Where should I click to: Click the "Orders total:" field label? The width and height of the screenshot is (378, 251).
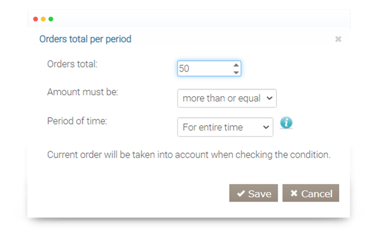[72, 63]
